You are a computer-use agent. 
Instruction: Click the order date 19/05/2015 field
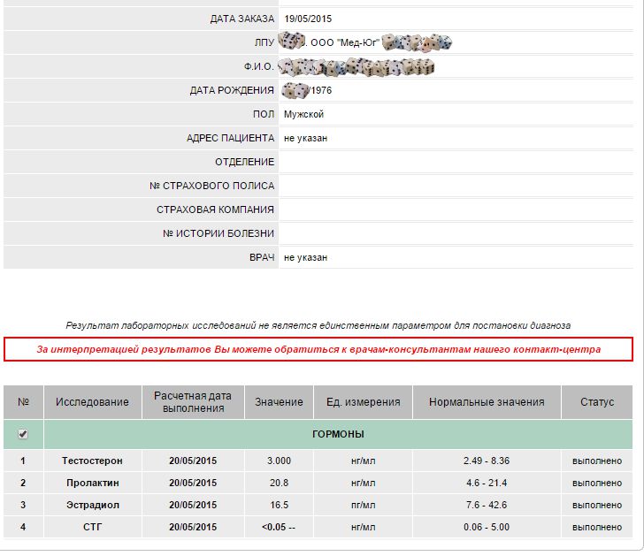[x=309, y=19]
